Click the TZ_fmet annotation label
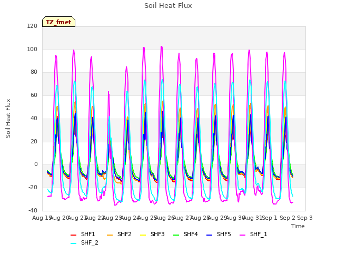Image resolution: width=337 pixels, height=253 pixels. 58,22
